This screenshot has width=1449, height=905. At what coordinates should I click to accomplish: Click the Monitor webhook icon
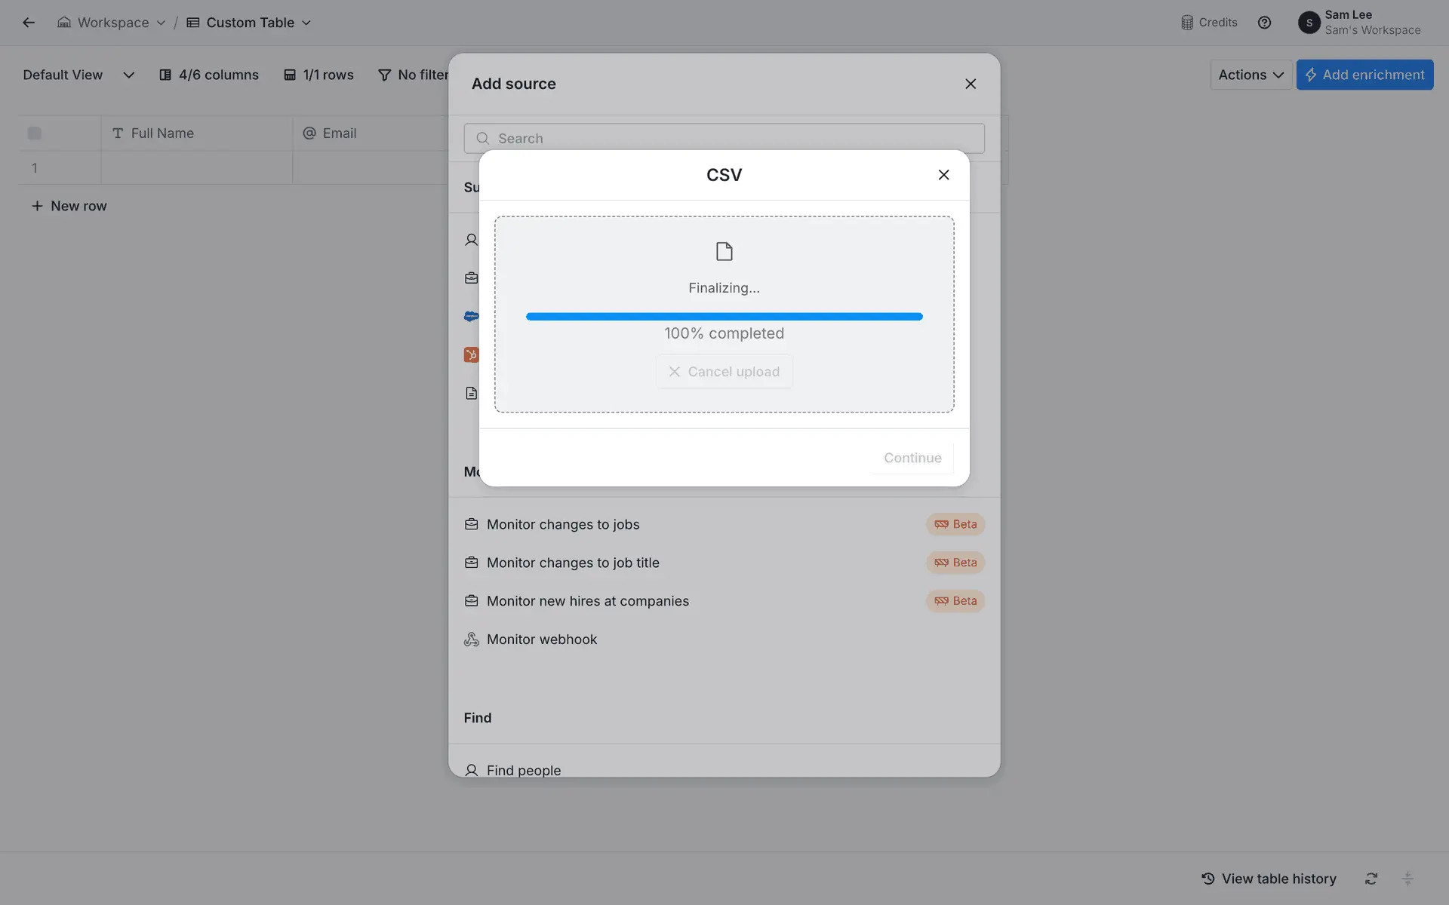tap(472, 640)
